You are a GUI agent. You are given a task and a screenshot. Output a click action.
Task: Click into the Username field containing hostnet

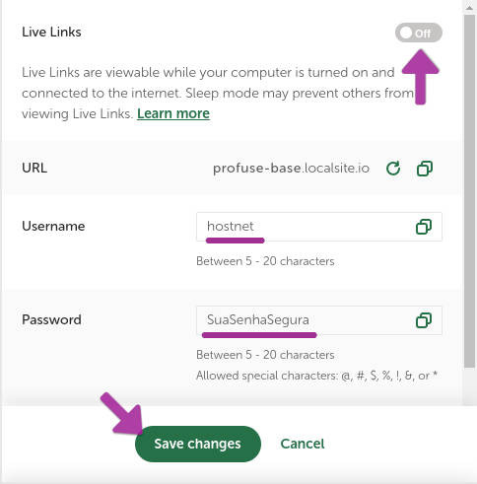pyautogui.click(x=319, y=227)
